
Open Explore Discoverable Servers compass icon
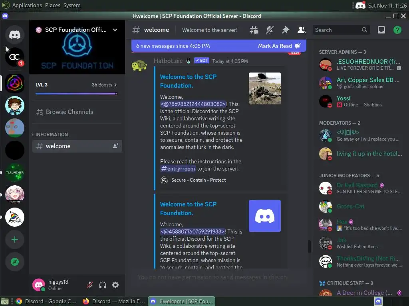(x=15, y=262)
